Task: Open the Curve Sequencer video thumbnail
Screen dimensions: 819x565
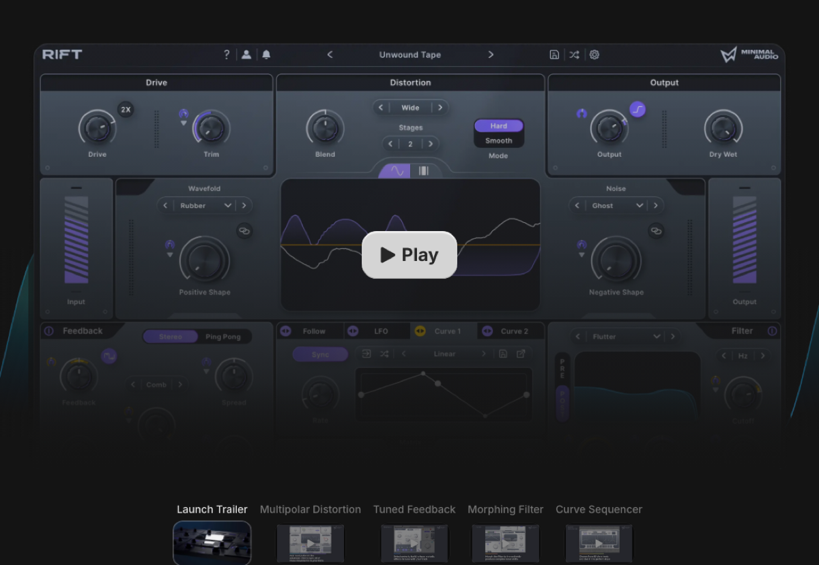Action: coord(599,543)
